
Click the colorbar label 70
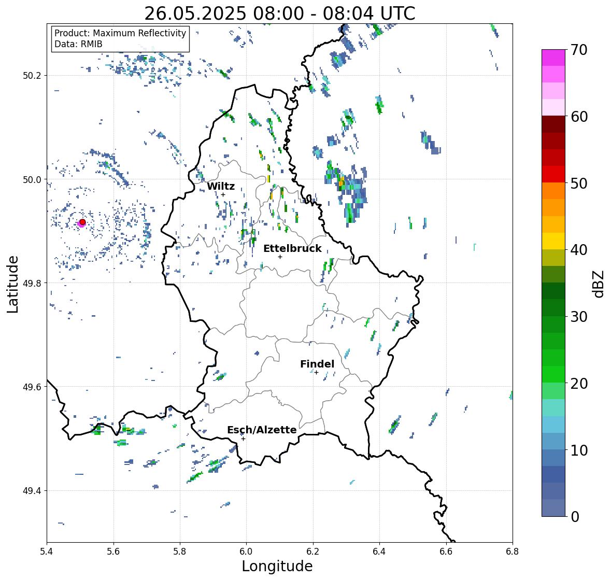tap(579, 50)
